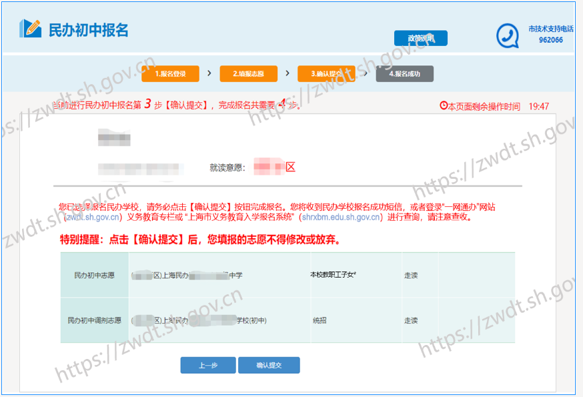Click the 民办初中报名 pencil logo icon
The width and height of the screenshot is (583, 397).
[x=30, y=28]
